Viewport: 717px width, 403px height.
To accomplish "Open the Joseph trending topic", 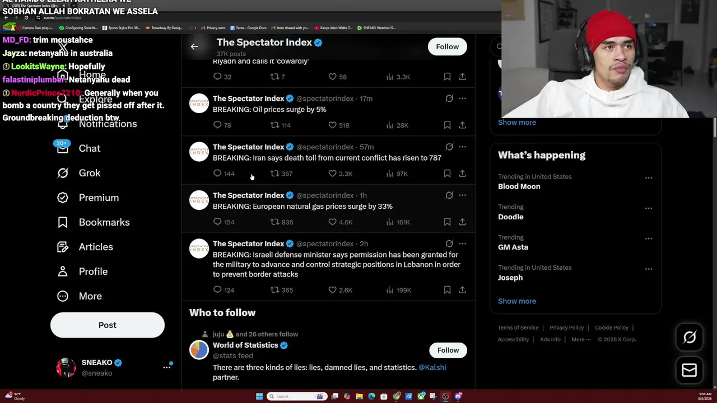I will pyautogui.click(x=510, y=278).
